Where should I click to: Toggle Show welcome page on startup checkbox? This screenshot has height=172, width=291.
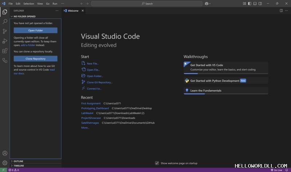(157, 163)
